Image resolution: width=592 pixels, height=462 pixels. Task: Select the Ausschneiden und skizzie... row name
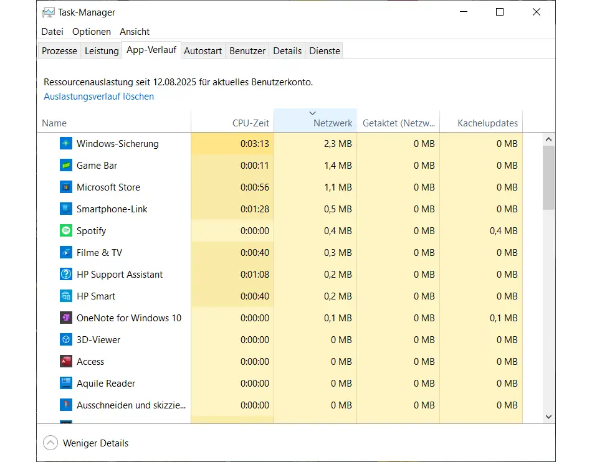[131, 405]
